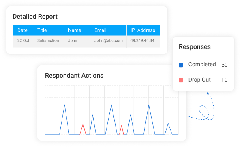
Task: Click the Detailed Report heading
Action: [x=35, y=17]
